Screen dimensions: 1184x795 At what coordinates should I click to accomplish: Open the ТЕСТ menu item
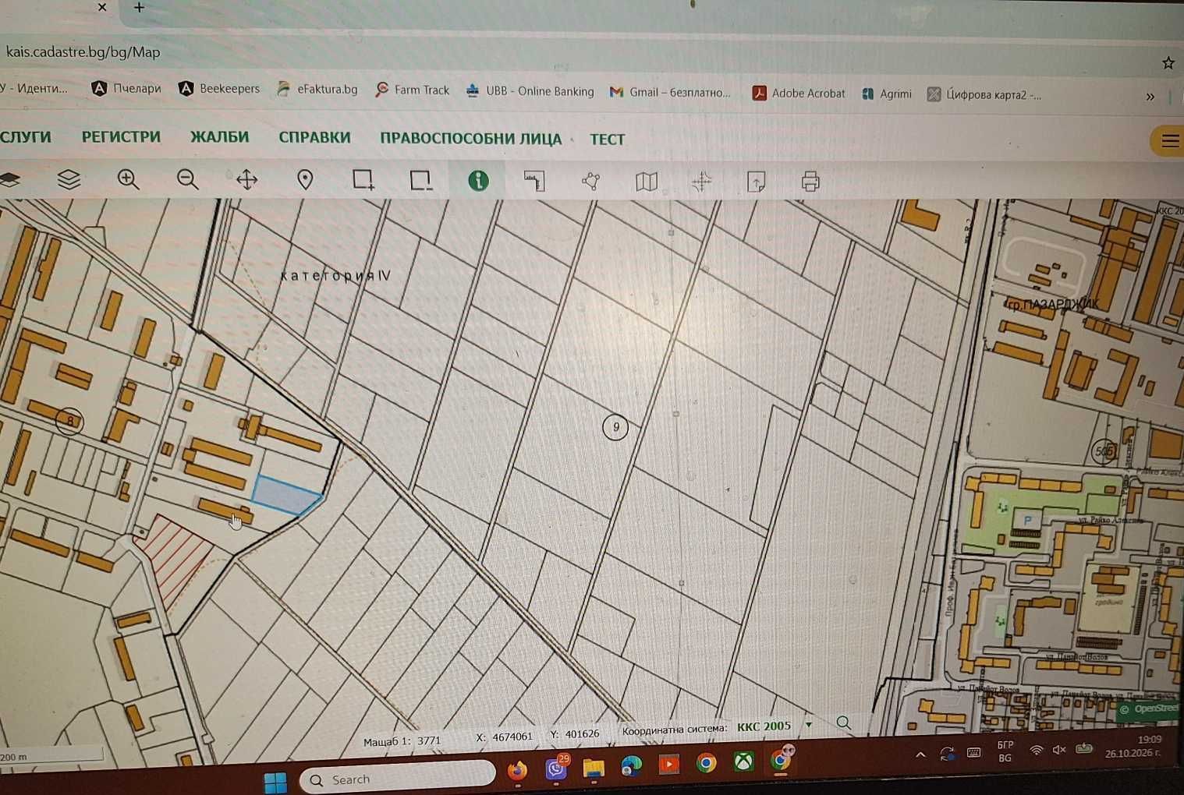[x=607, y=140]
